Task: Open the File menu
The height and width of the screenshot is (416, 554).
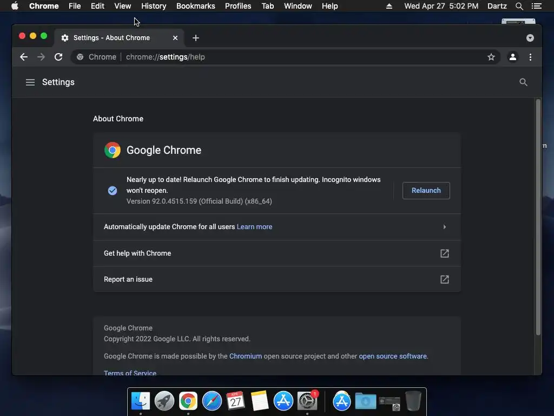Action: 75,6
